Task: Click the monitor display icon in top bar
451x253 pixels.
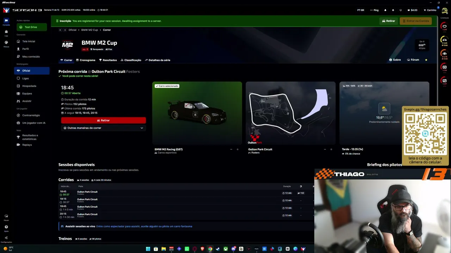Action: [x=401, y=10]
